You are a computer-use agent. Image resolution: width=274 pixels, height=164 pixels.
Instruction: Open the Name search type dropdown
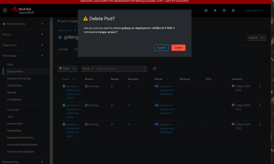[88, 69]
